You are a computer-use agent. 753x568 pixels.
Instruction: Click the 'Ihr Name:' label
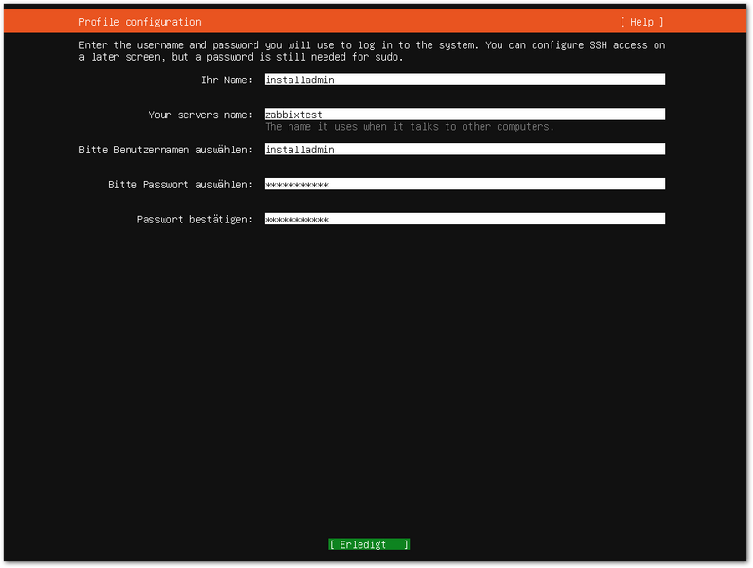(x=227, y=80)
